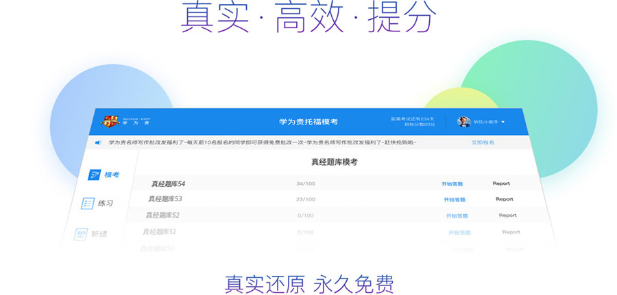Select the 真经题库53 row title
The width and height of the screenshot is (617, 295).
(165, 199)
